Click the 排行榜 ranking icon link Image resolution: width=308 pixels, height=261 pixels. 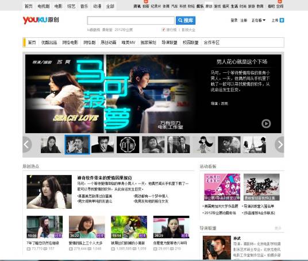tap(169, 30)
